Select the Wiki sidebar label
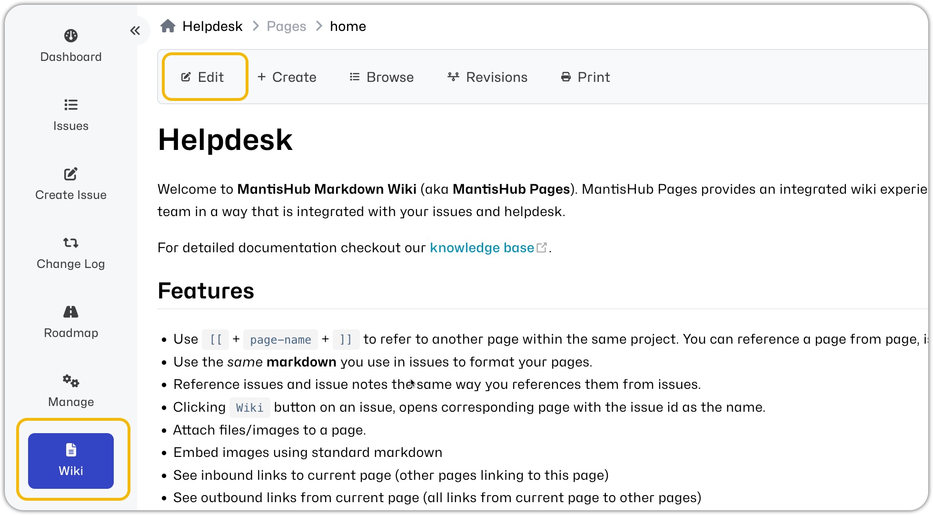 pos(71,471)
